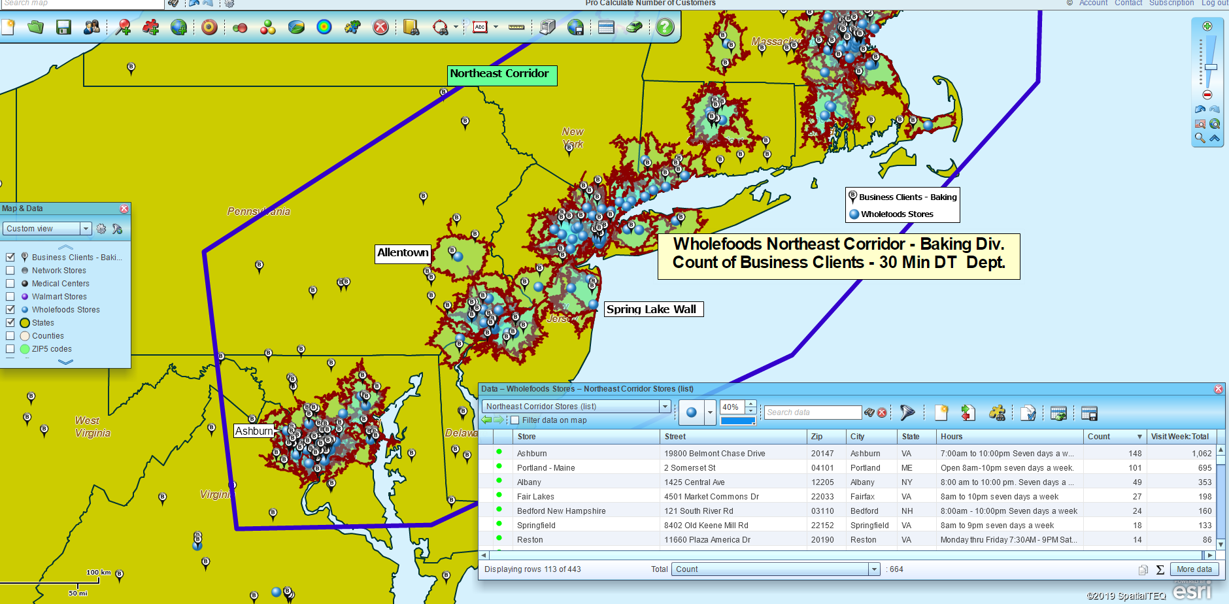Increase the 40% marker size stepper
The height and width of the screenshot is (604, 1229).
point(750,403)
